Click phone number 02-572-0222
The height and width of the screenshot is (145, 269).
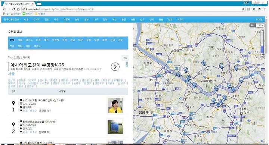(x=30, y=104)
